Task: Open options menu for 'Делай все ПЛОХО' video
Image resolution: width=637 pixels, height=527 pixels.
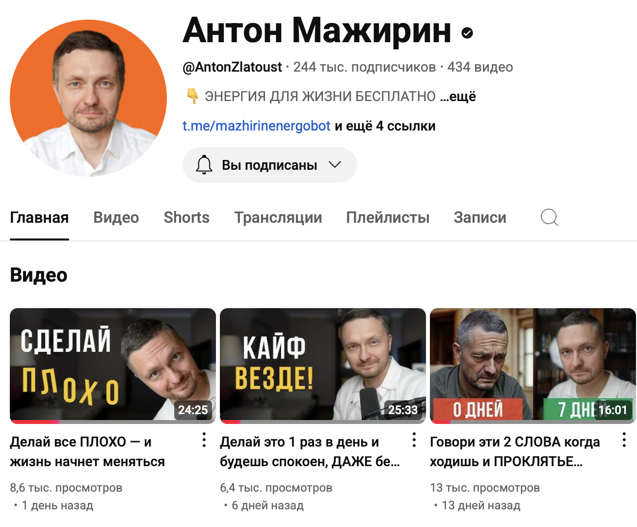Action: (x=204, y=440)
